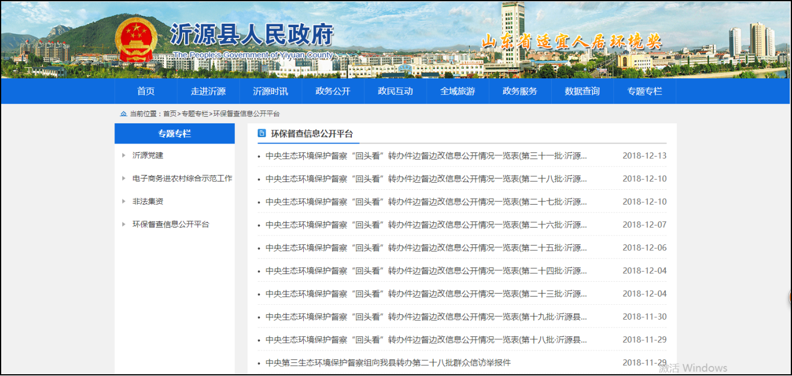Image resolution: width=792 pixels, height=376 pixels.
Task: Click the home icon in breadcrumb bar
Action: click(x=123, y=114)
